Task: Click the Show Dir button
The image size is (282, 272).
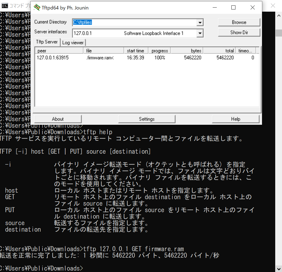Action: 239,32
